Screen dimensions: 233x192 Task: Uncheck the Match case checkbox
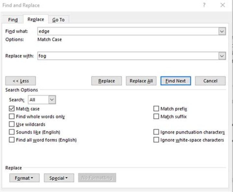[x=12, y=109]
